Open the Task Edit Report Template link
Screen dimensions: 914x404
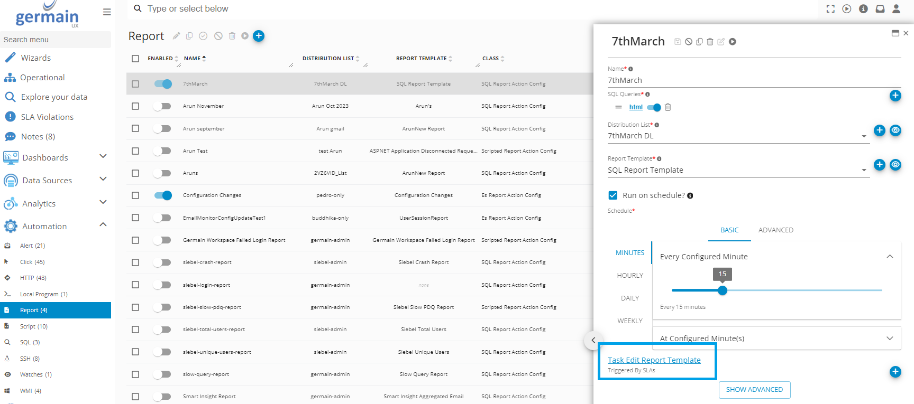click(654, 360)
